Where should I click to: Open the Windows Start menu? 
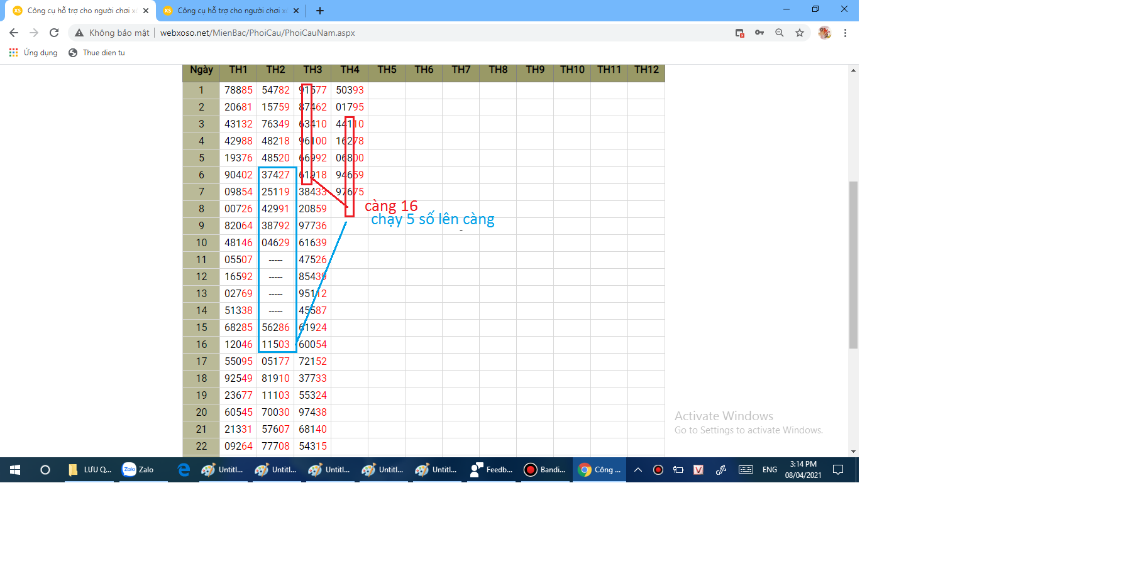(x=15, y=470)
